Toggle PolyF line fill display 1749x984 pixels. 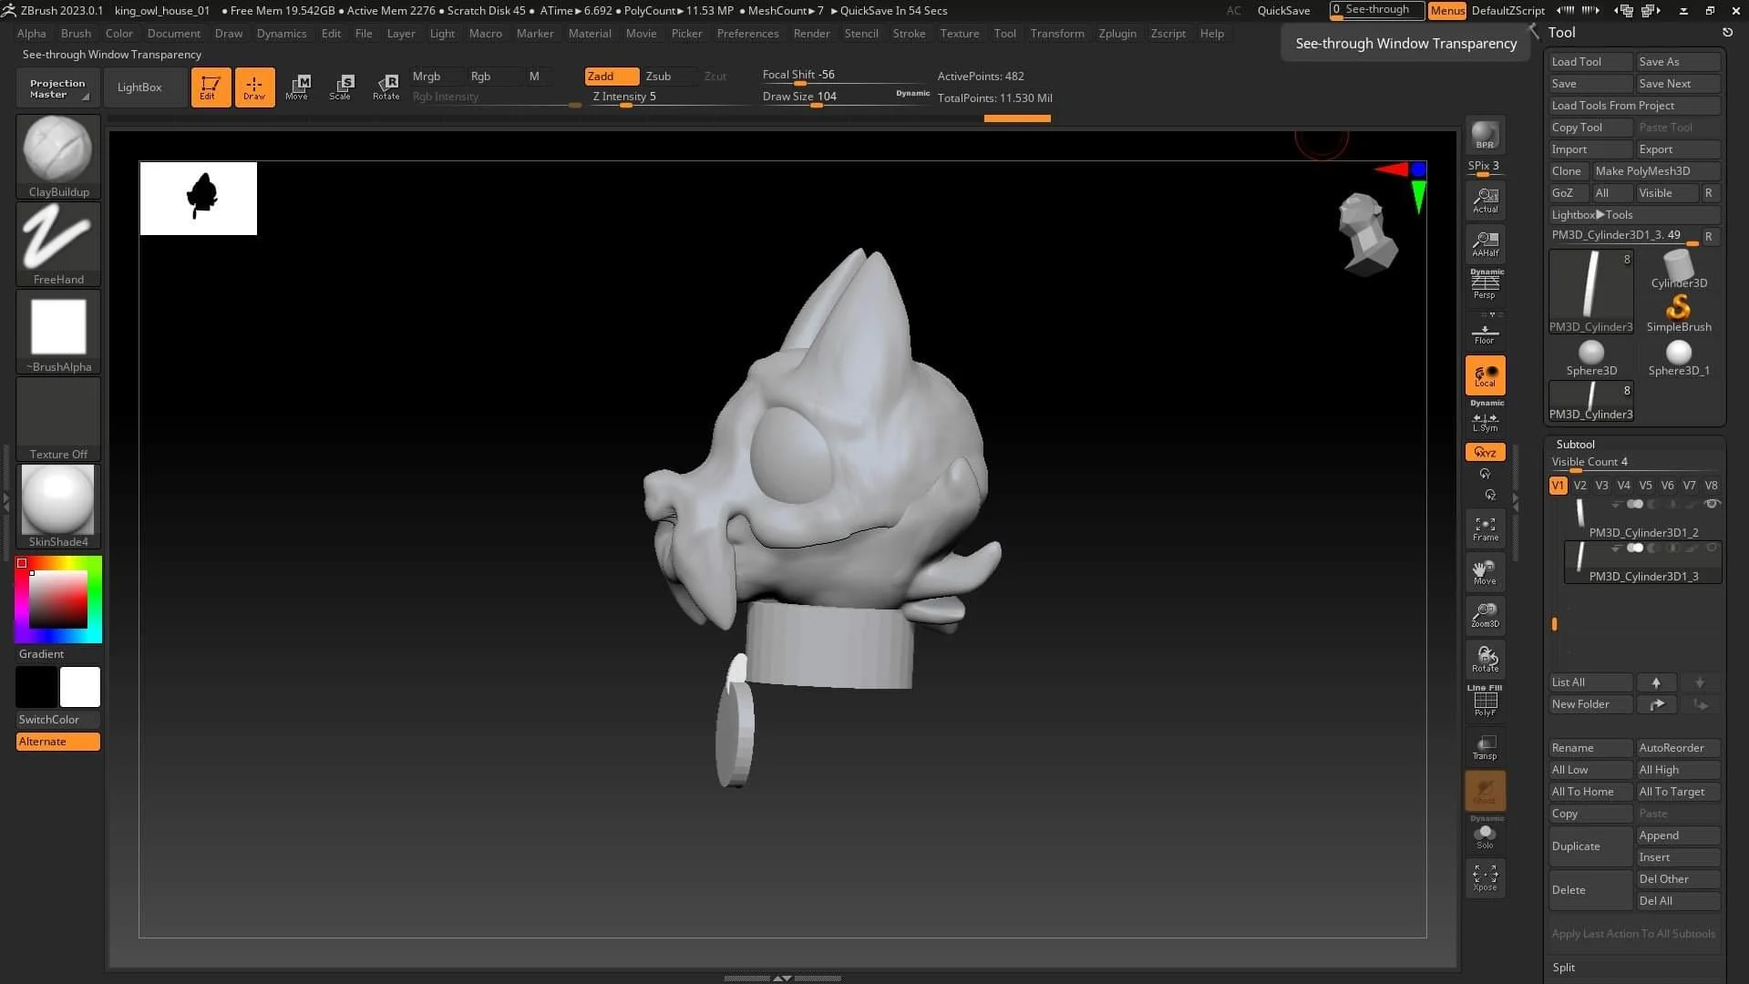[1485, 702]
